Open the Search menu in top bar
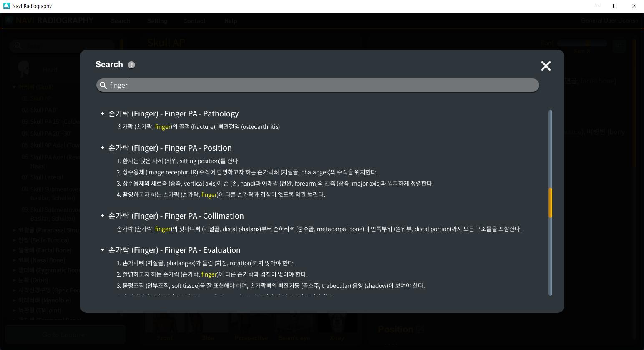This screenshot has width=644, height=350. coord(121,21)
